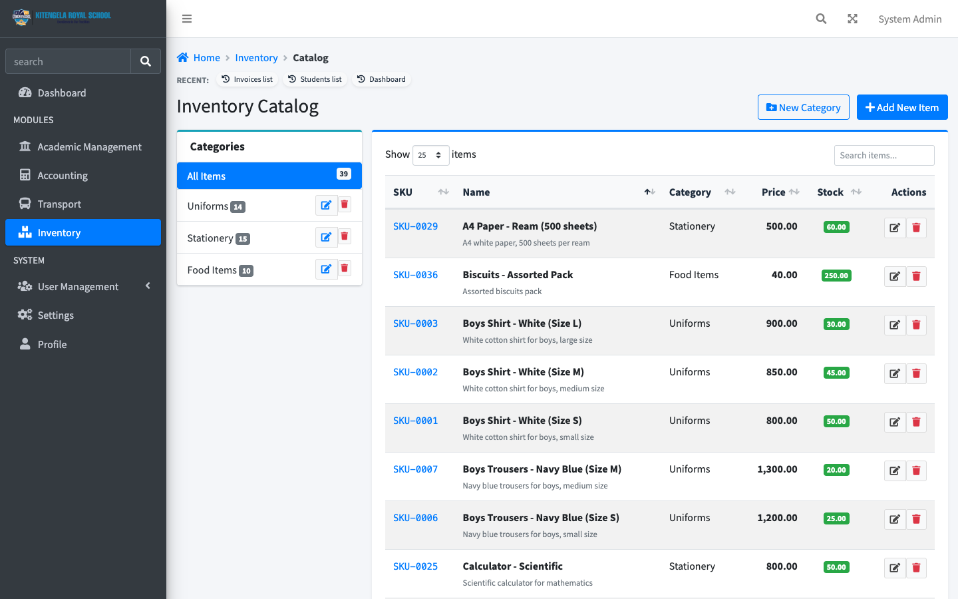Delete the A4 Paper Ream item

point(916,228)
